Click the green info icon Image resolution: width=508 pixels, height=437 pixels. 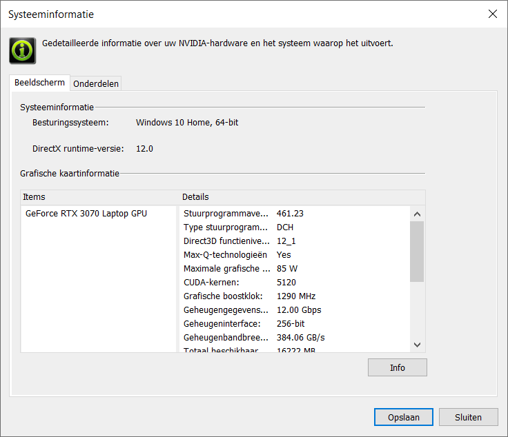(x=22, y=50)
